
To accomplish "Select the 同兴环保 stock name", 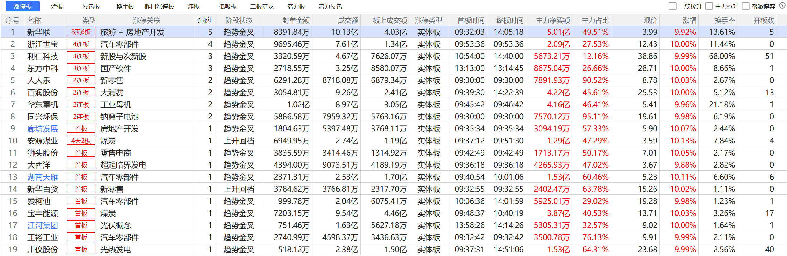I will pos(42,117).
